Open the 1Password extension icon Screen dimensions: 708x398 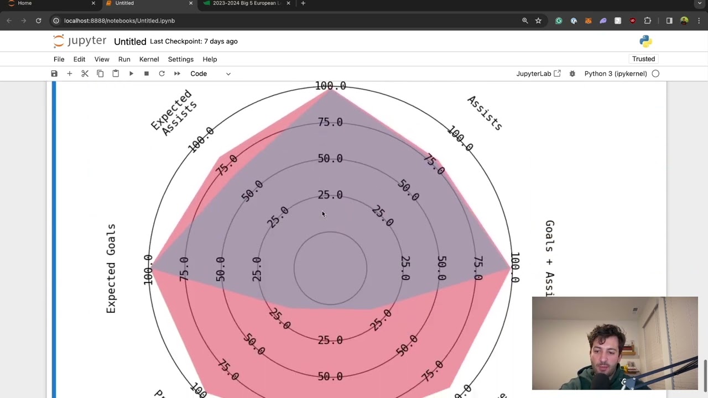[x=574, y=20]
